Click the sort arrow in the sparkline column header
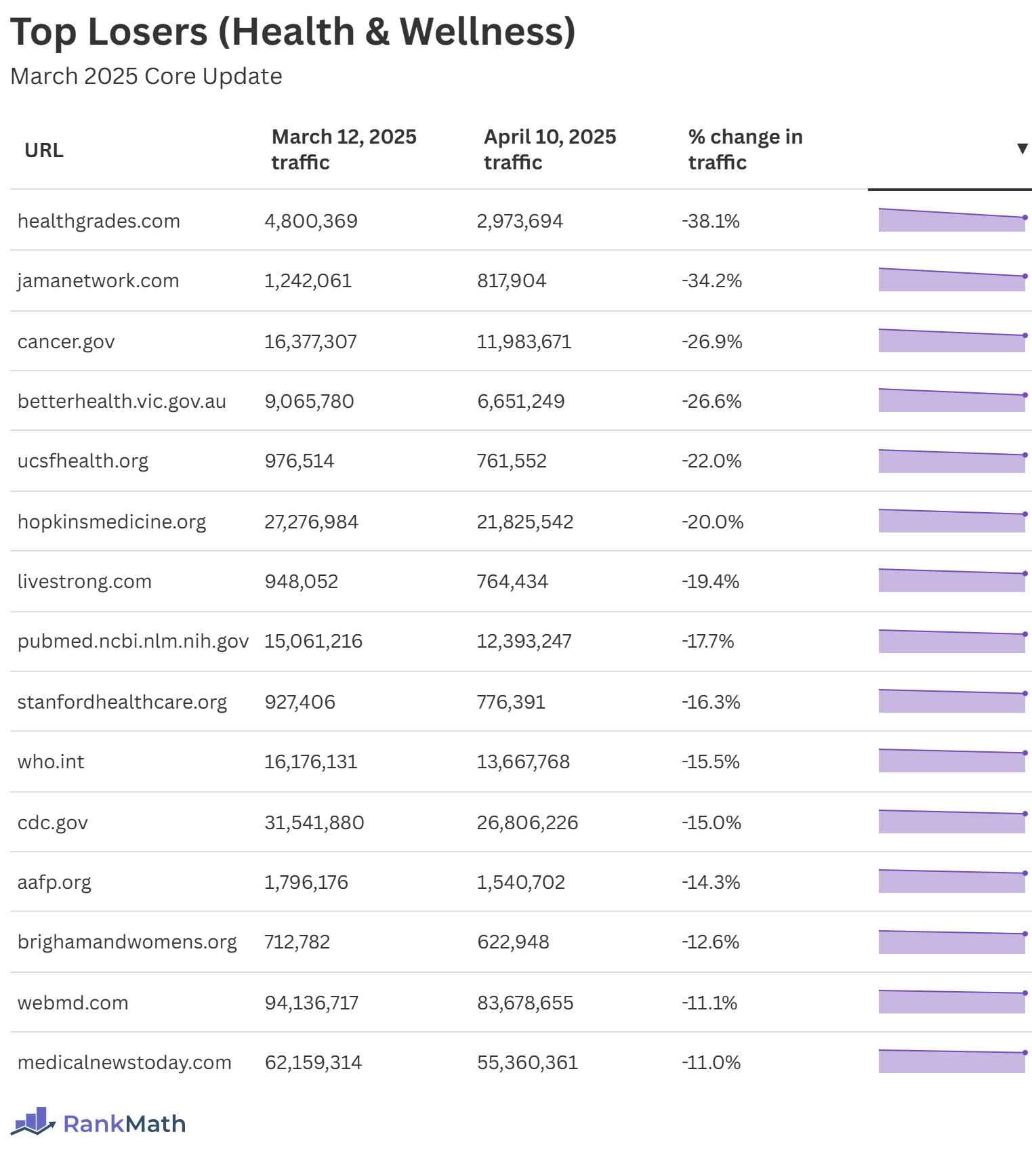Image resolution: width=1032 pixels, height=1149 pixels. pyautogui.click(x=1023, y=149)
